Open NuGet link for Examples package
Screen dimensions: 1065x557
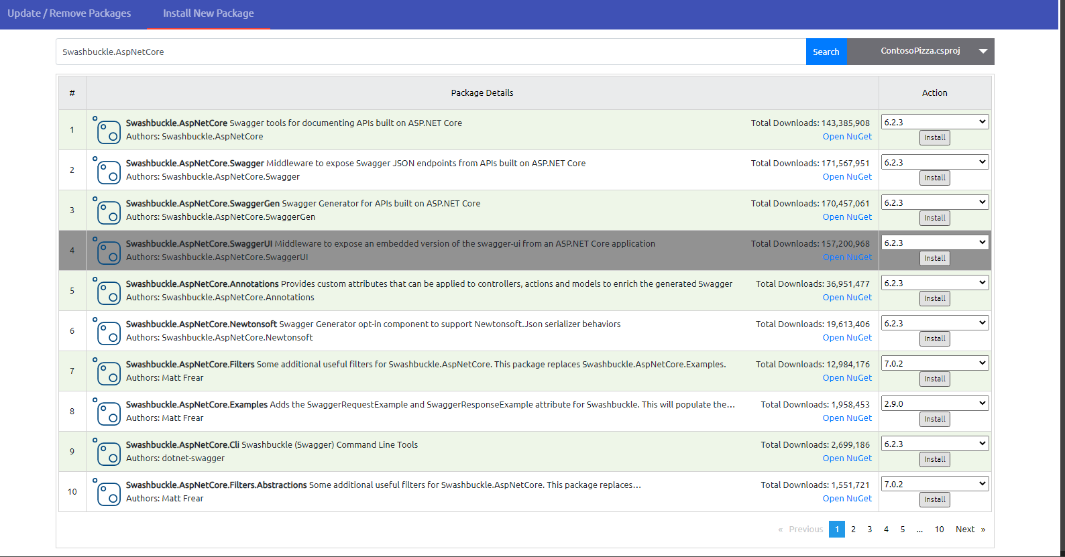click(847, 418)
